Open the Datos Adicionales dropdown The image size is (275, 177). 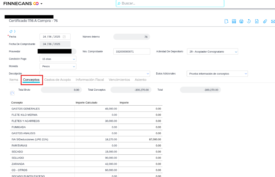pos(245,74)
